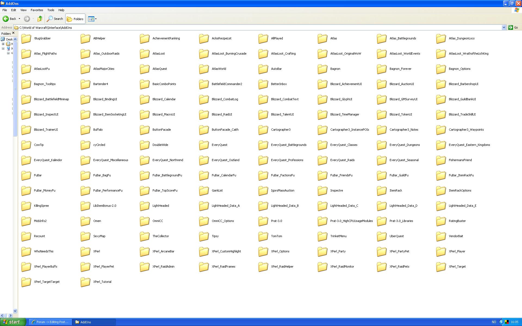Click the Windows start button
The image size is (522, 326).
(12, 322)
